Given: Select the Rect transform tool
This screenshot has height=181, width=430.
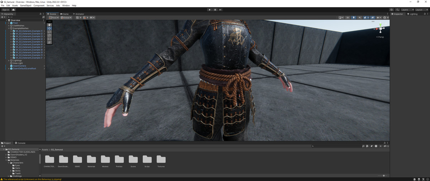Looking at the screenshot, I should click(49, 39).
